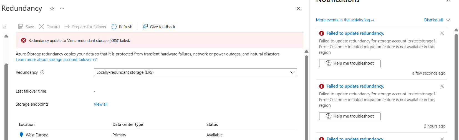Pin Redundancy page with the favorite star
Viewport: 459px width, 140px height.
click(52, 9)
